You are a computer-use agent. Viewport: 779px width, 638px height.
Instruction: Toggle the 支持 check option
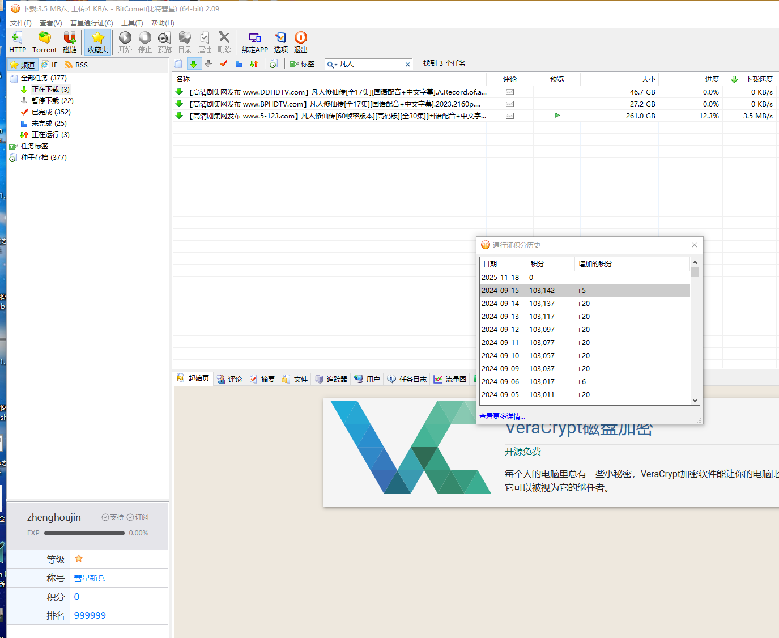pos(113,517)
